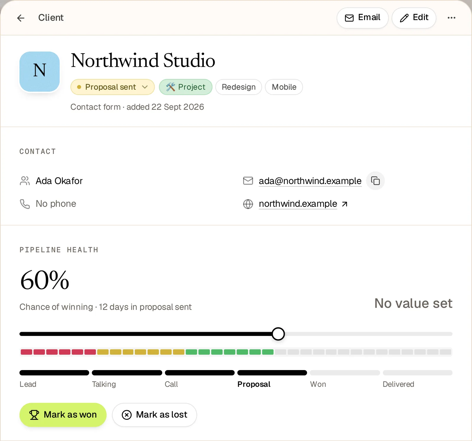This screenshot has height=441, width=472.
Task: Click the globe icon beside northwind.example
Action: click(248, 204)
